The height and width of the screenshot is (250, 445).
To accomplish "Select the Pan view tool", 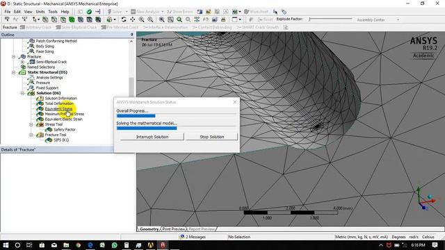I will tap(133, 19).
